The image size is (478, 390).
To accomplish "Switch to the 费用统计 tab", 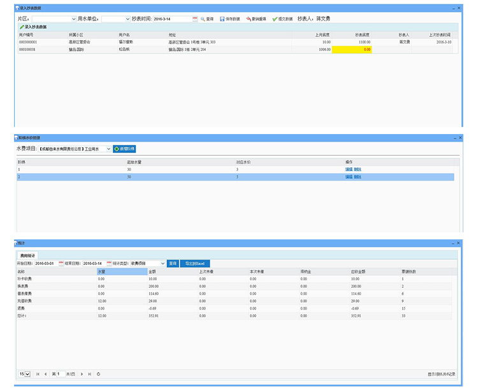I will (27, 255).
